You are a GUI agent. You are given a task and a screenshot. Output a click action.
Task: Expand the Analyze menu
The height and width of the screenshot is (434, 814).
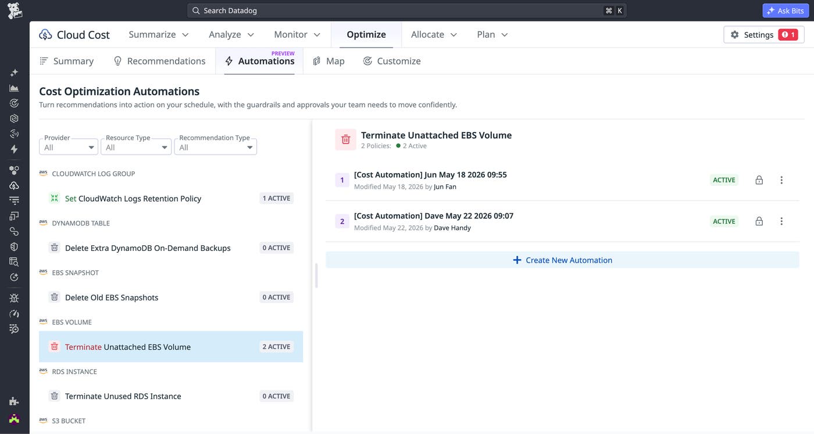pos(231,35)
